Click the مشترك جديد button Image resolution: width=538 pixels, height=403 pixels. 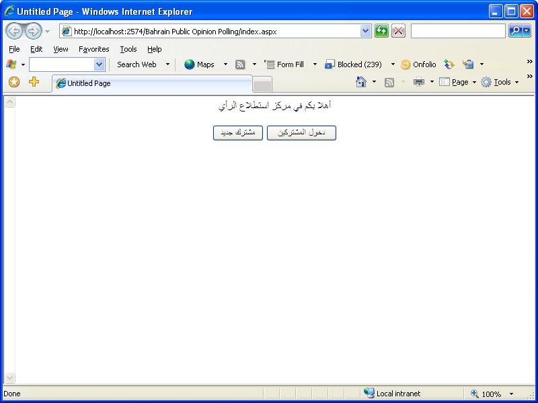click(238, 133)
